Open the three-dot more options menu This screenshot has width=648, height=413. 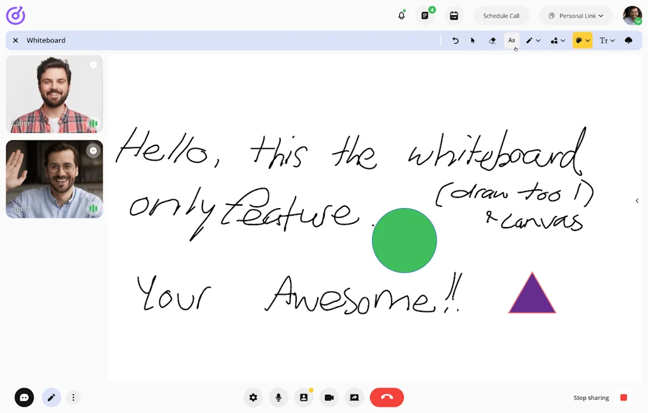[x=73, y=397]
